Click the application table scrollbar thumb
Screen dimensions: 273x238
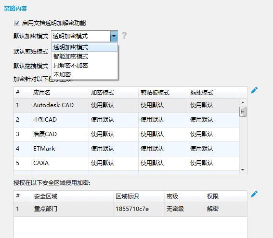coord(243,112)
